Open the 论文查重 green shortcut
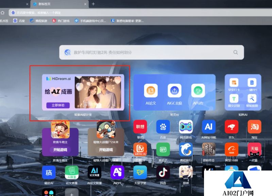Viewport: 272px width, 196px height. (72, 172)
